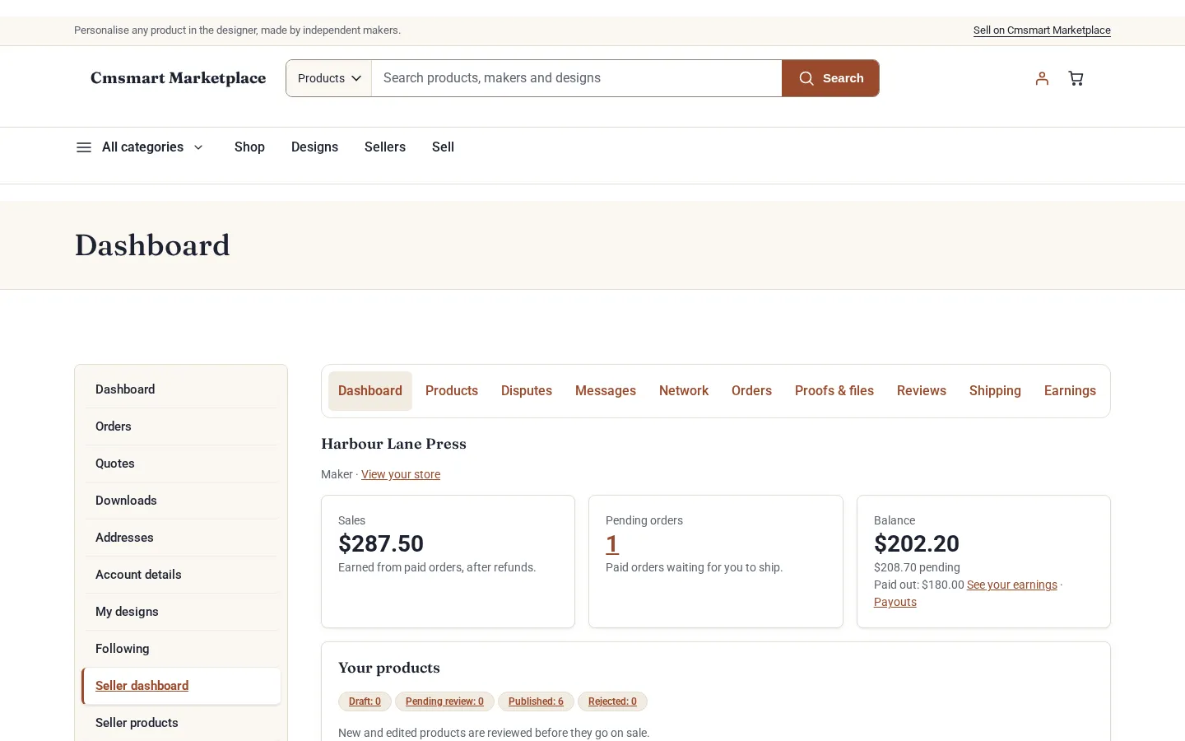Switch to the Proofs & files tab
Viewport: 1185px width, 741px height.
pyautogui.click(x=834, y=391)
